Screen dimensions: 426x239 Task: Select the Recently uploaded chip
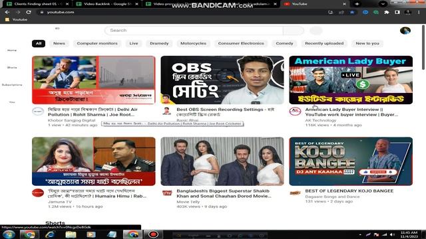[324, 43]
